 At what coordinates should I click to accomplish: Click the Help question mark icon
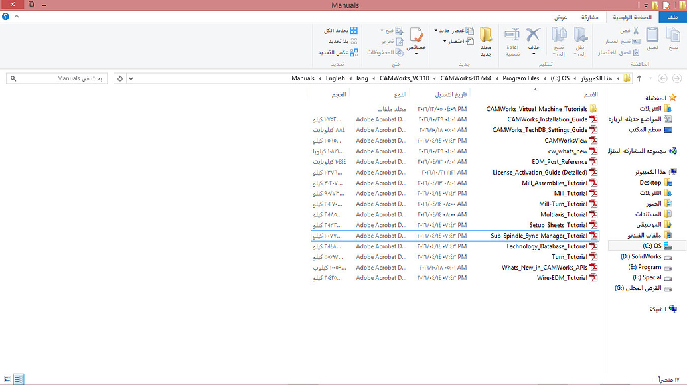pos(6,17)
